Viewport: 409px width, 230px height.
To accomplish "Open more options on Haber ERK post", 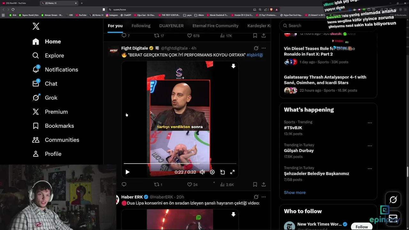I will [264, 197].
